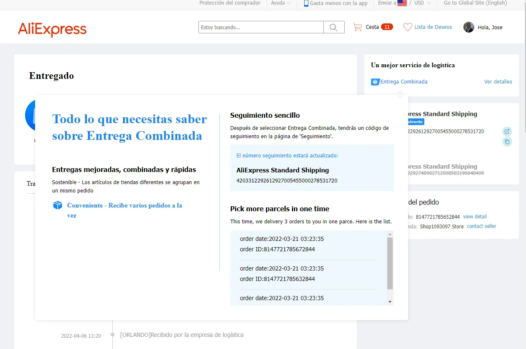This screenshot has height=349, width=526.
Task: Click Hola, Jose account greeting
Action: 490,28
